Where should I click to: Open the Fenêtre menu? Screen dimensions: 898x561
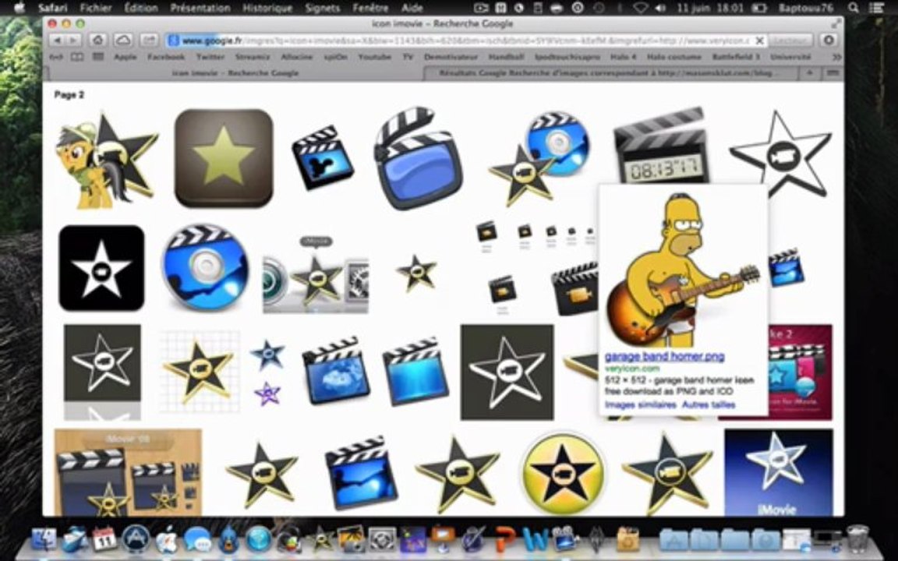pos(372,8)
